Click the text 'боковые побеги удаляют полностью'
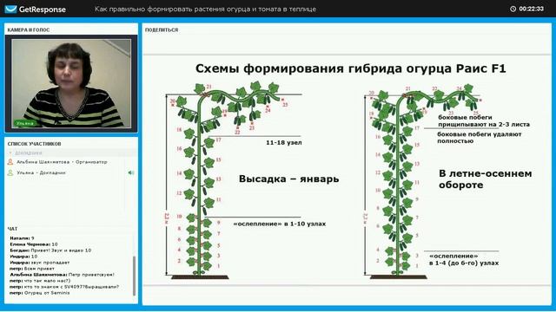 pyautogui.click(x=480, y=137)
